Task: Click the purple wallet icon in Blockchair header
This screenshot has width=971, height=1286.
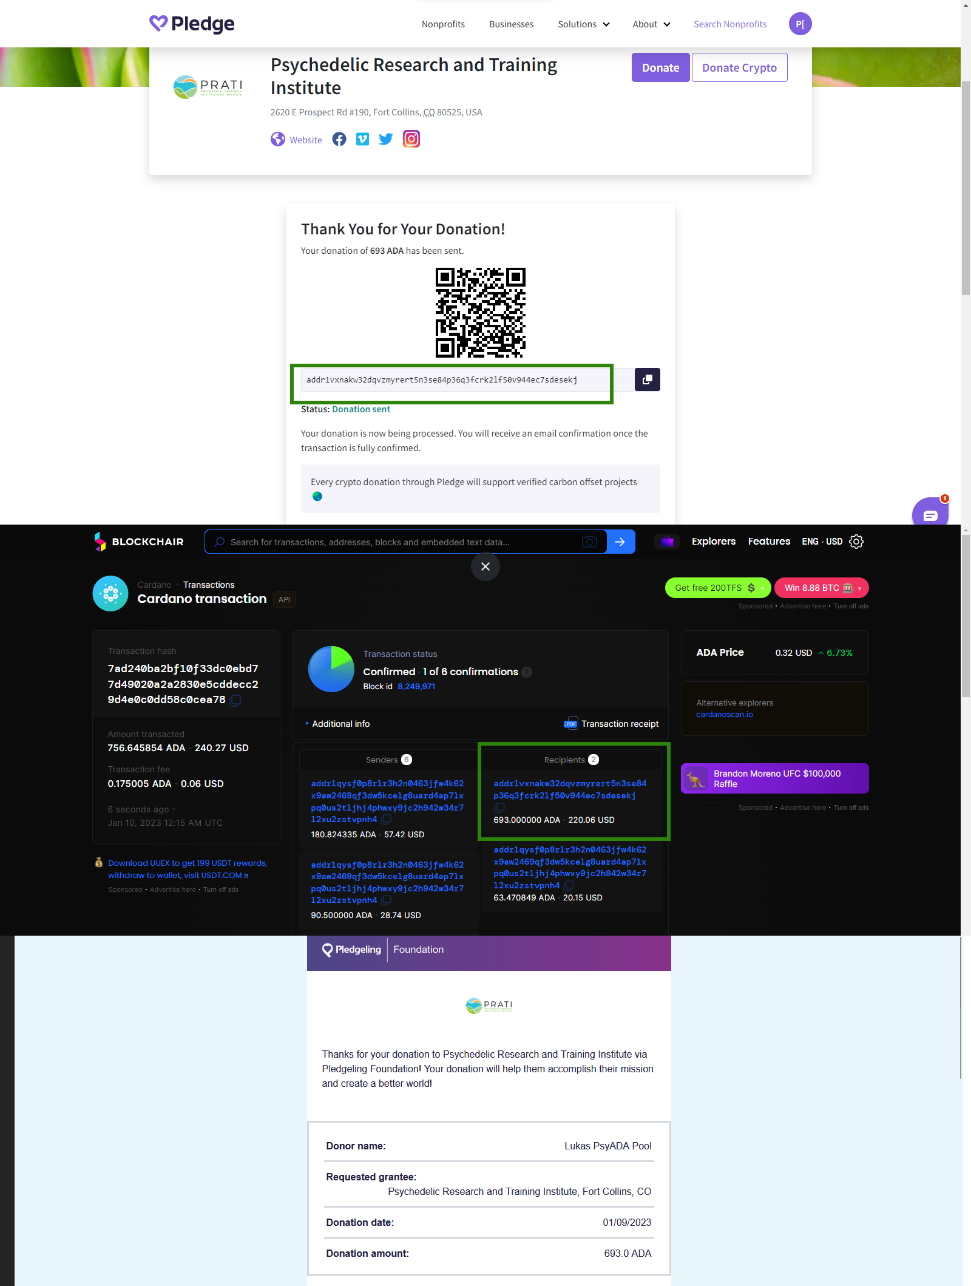Action: (667, 542)
